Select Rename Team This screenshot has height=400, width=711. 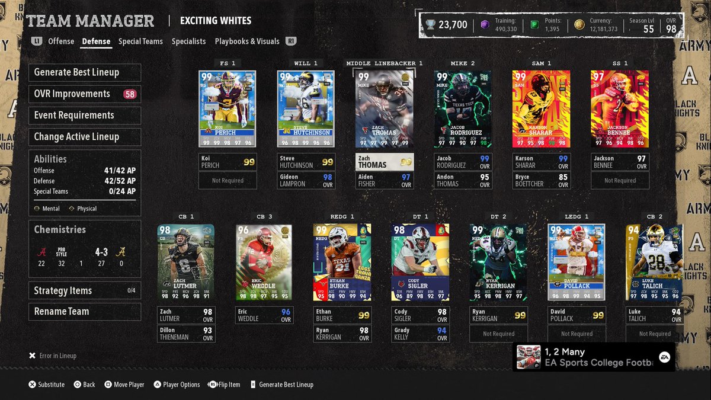[85, 311]
